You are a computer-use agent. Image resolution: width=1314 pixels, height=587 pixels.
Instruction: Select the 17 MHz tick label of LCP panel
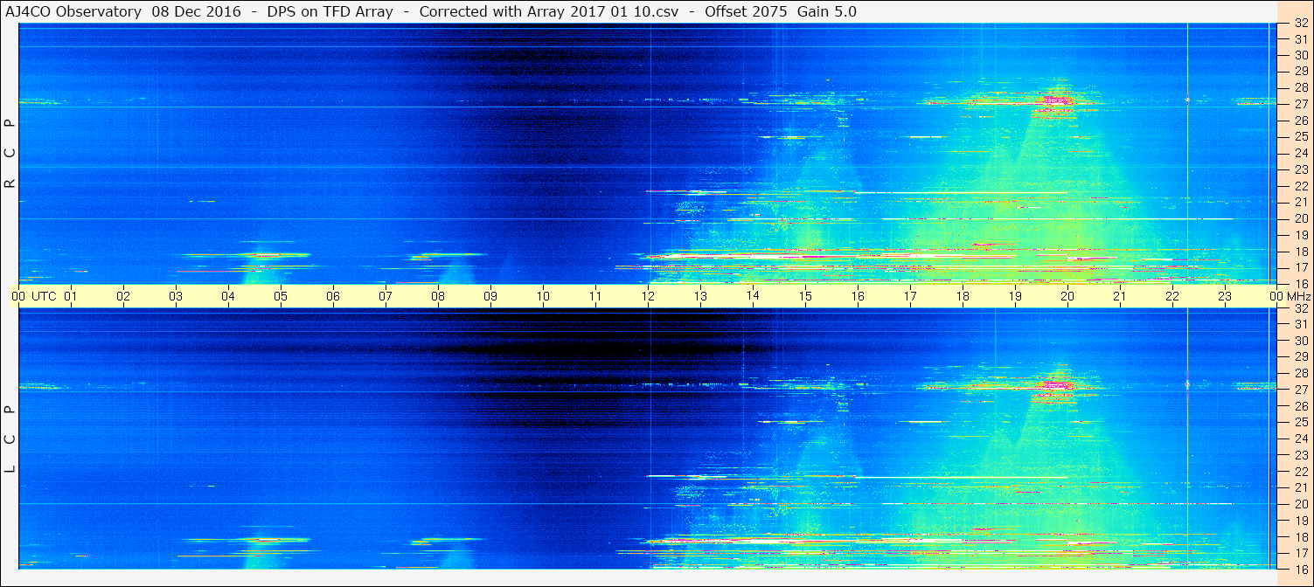click(1301, 553)
